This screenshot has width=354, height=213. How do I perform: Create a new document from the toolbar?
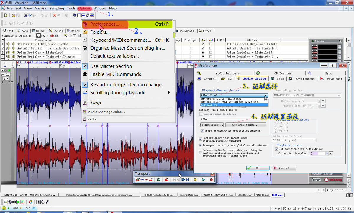click(6, 15)
